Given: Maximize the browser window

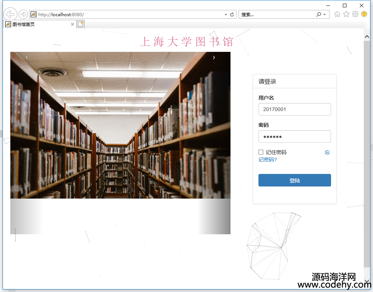Looking at the screenshot, I should 345,6.
